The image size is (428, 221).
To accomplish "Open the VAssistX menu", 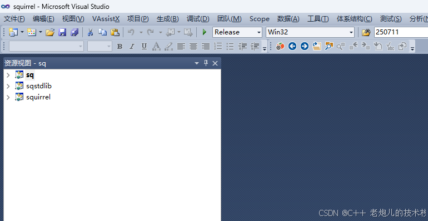I will coord(106,19).
